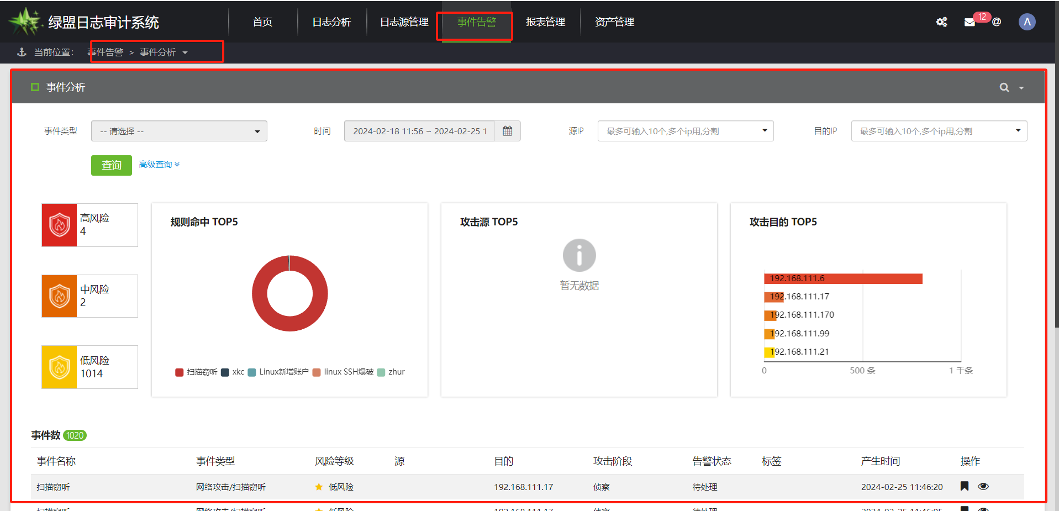Click the green 查询 button
The height and width of the screenshot is (511, 1059).
[112, 165]
